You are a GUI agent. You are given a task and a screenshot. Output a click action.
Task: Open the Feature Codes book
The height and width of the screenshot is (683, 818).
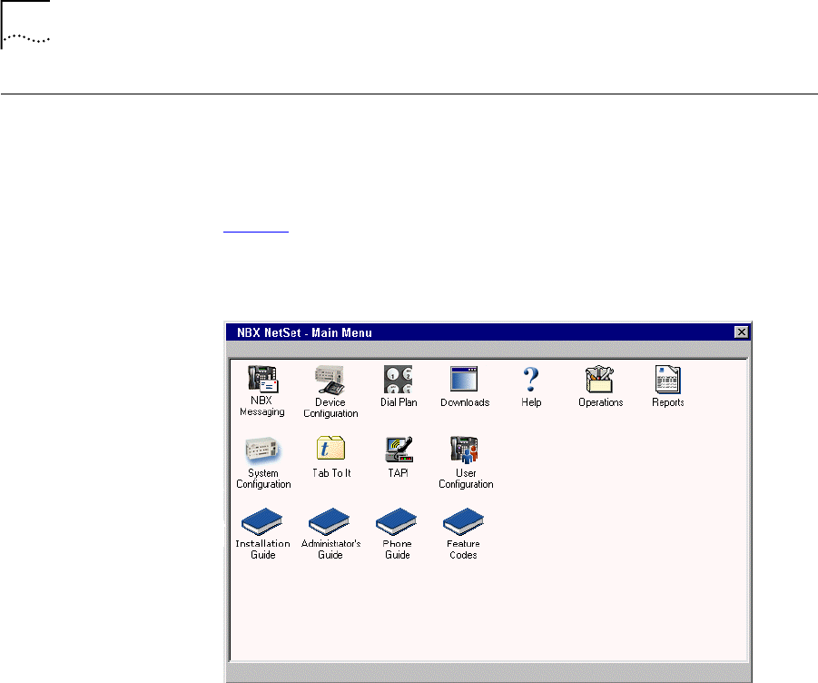click(x=463, y=521)
